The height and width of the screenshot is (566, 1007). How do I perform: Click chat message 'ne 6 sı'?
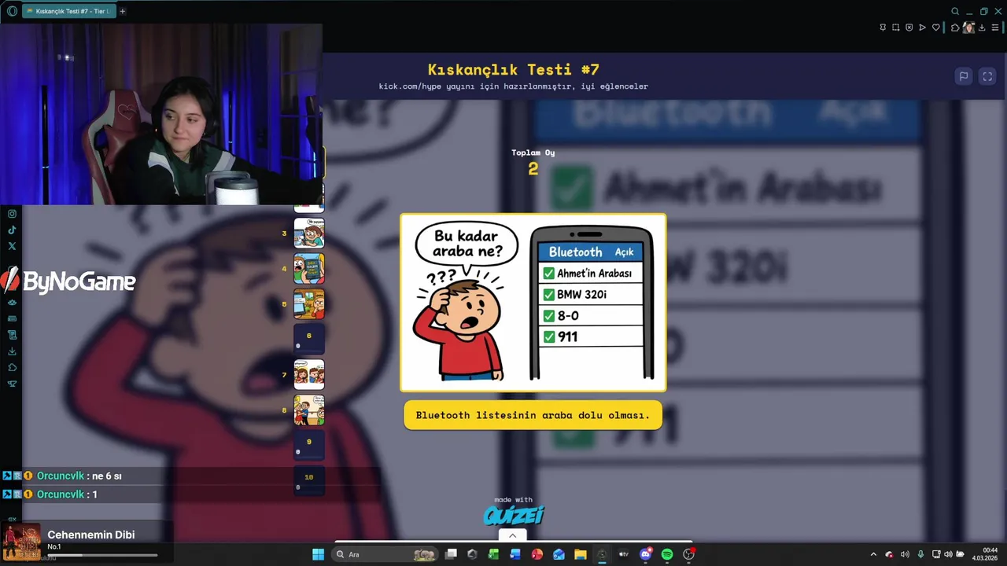click(x=106, y=476)
